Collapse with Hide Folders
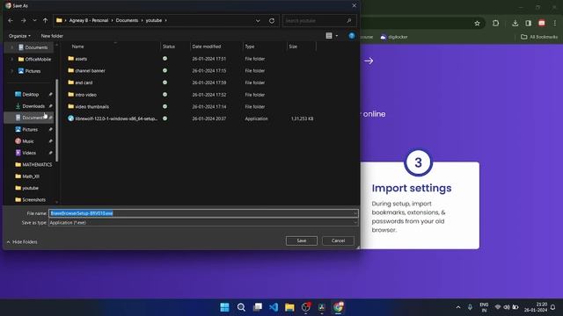Image resolution: width=563 pixels, height=316 pixels. pyautogui.click(x=22, y=242)
